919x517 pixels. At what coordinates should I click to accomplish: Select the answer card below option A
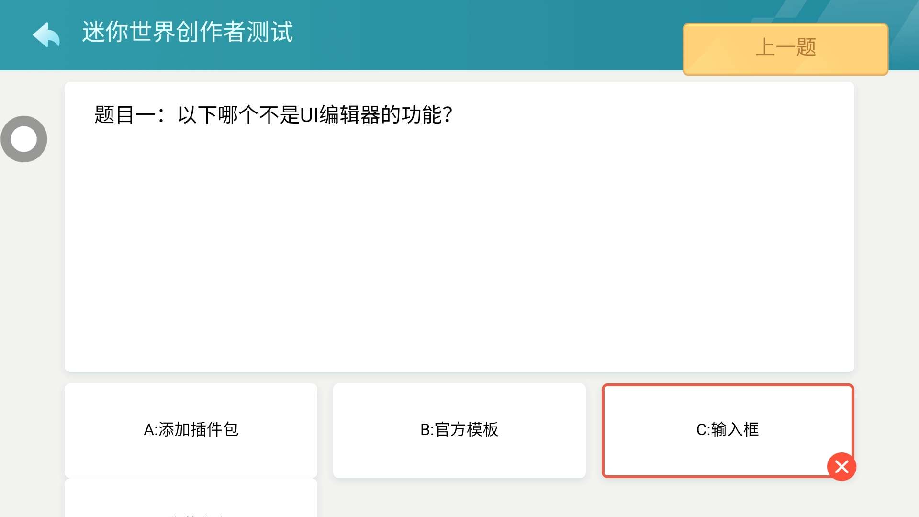tap(191, 500)
